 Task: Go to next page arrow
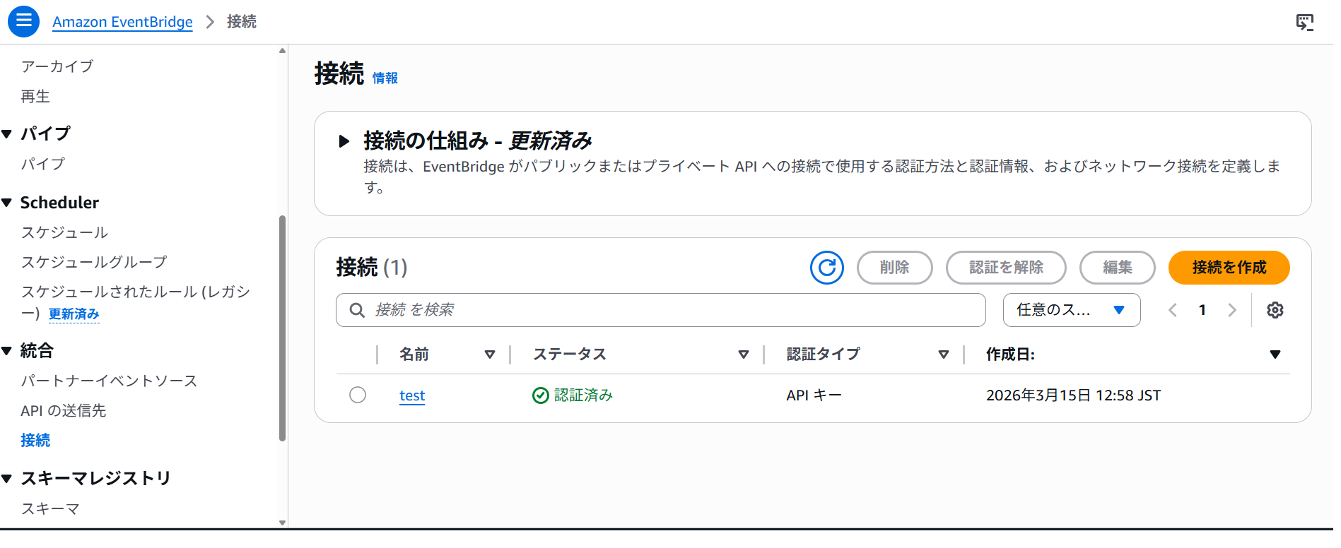click(1232, 310)
